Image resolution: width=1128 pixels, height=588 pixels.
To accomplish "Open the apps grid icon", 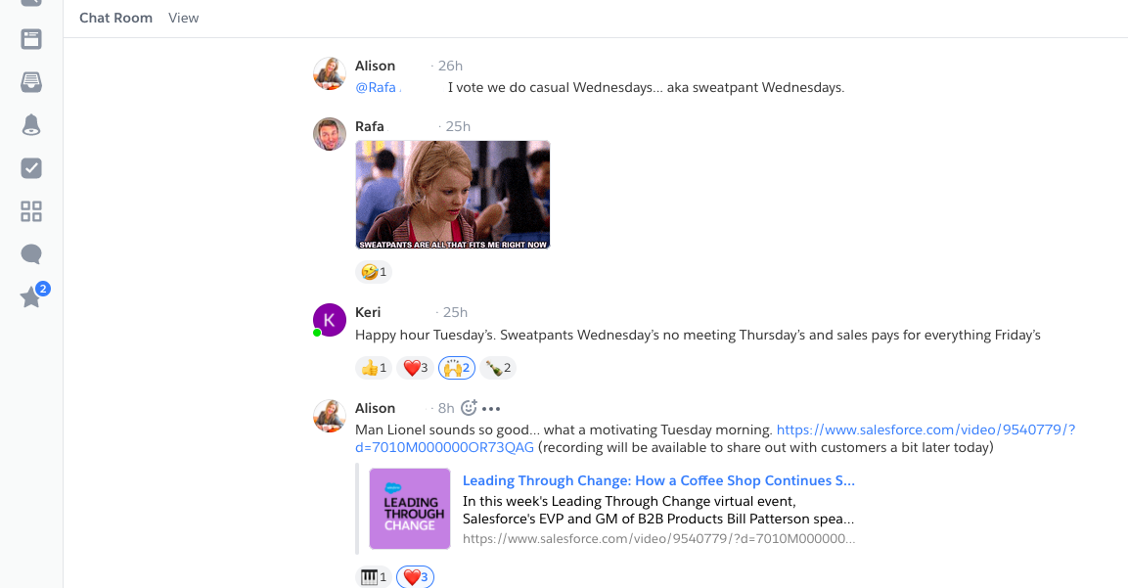I will (x=31, y=211).
